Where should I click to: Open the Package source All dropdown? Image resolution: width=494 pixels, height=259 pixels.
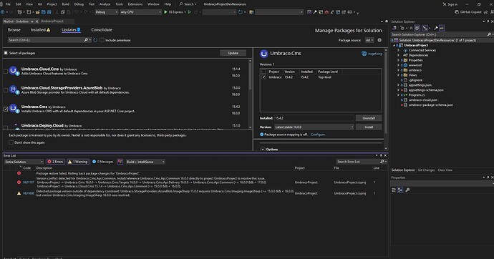pos(369,40)
